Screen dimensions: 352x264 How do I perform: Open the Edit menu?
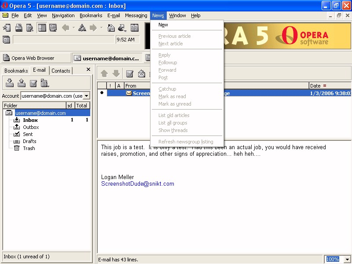28,15
